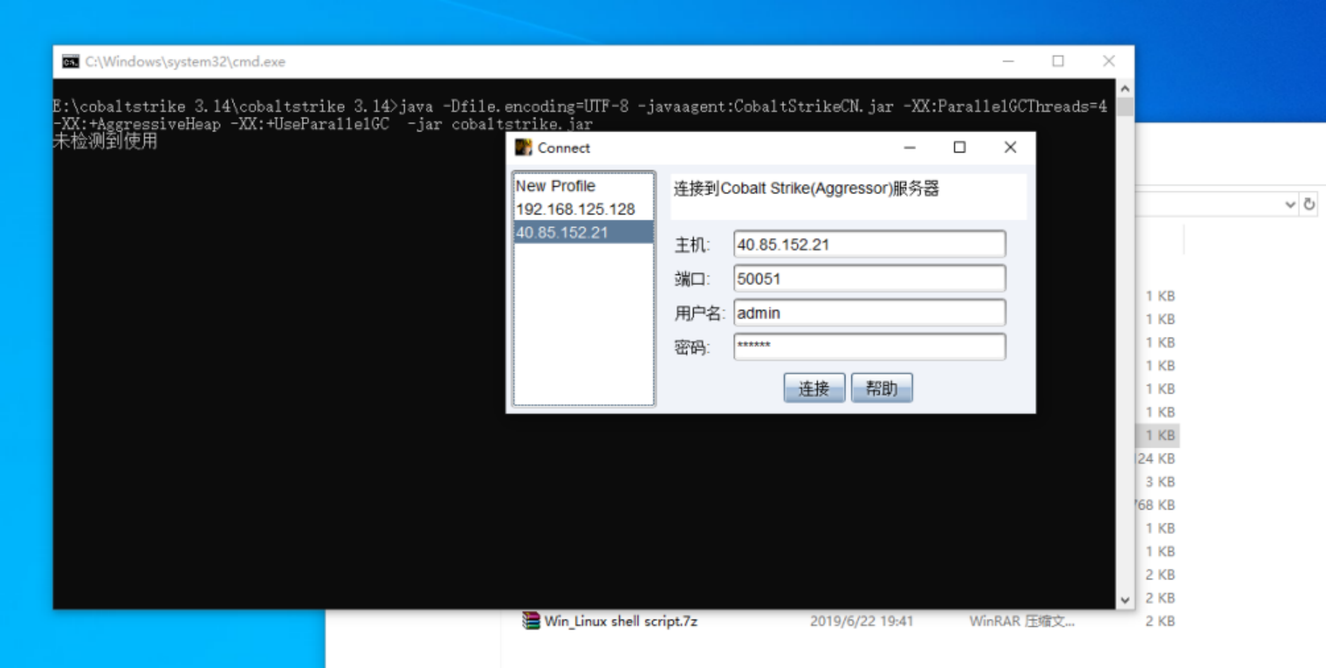This screenshot has width=1326, height=668.
Task: Click the 帮助 help button
Action: (x=881, y=388)
